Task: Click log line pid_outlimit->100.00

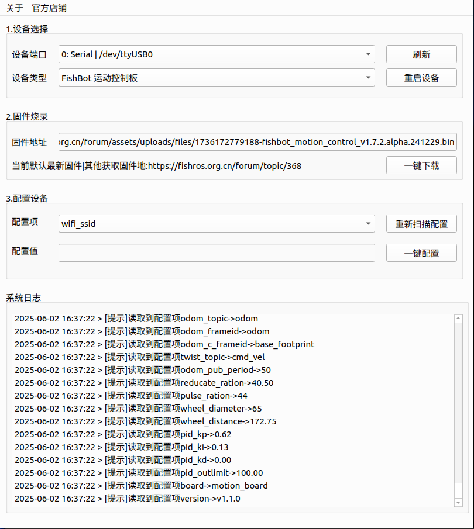Action: 139,473
